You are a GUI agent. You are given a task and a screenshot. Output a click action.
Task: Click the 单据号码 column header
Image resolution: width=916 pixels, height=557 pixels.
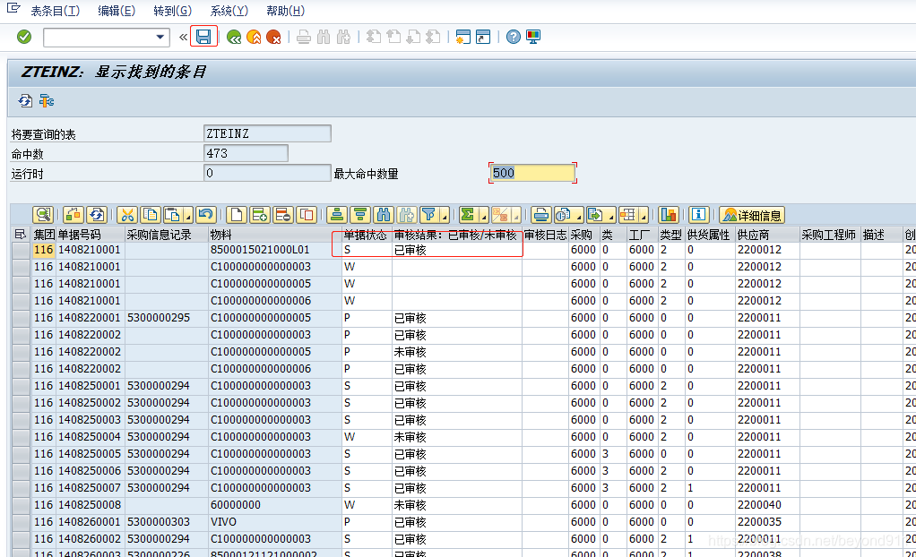(90, 235)
